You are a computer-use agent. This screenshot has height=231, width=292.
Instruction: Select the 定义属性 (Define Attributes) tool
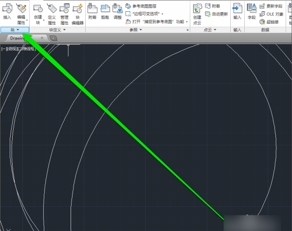pyautogui.click(x=52, y=12)
